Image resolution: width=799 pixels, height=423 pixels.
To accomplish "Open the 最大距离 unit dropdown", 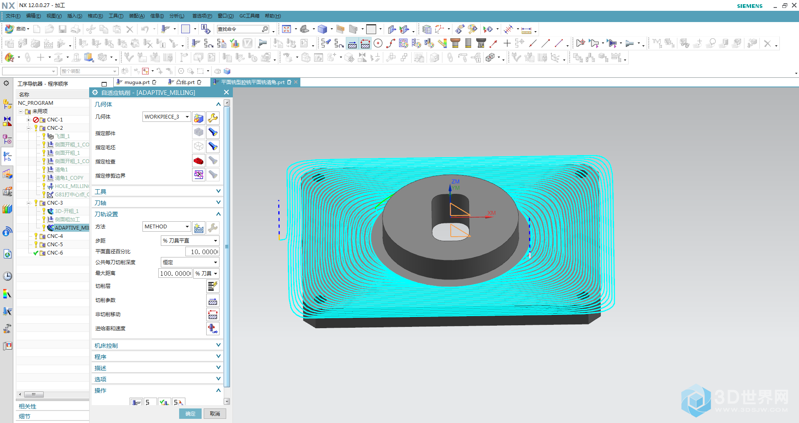I will coord(215,273).
